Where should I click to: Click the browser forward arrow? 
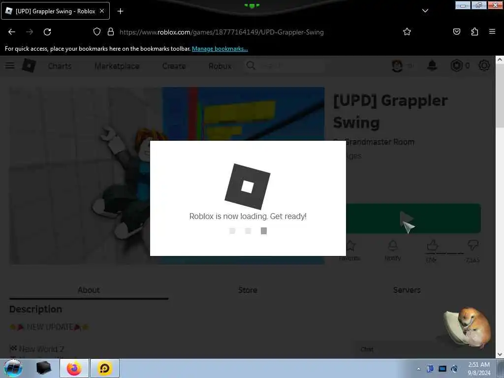point(30,32)
